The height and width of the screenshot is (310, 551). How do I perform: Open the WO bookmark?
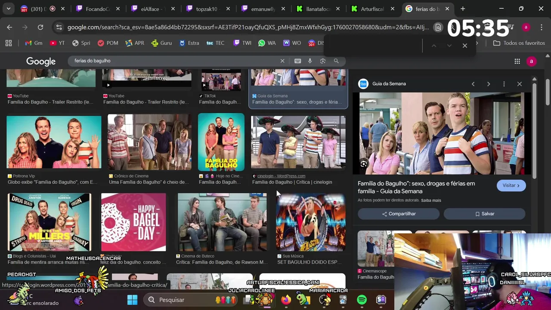click(x=292, y=43)
